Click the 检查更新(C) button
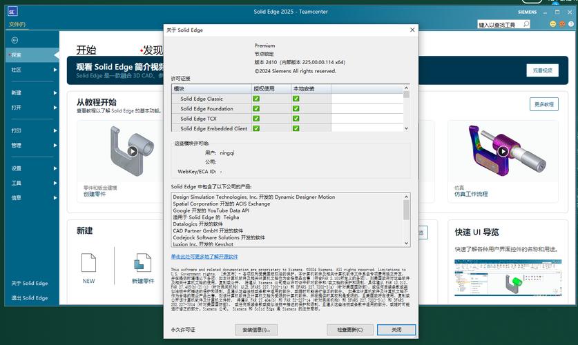 point(350,330)
